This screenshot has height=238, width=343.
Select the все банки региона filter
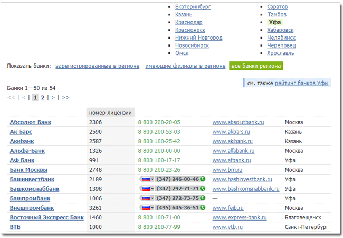click(256, 66)
